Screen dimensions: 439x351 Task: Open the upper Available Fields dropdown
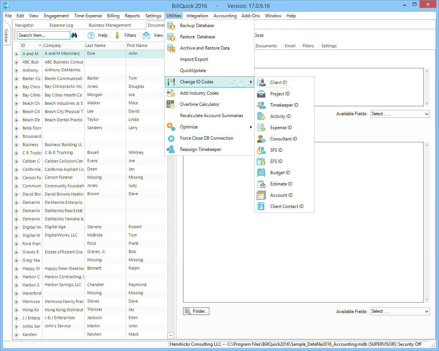400,114
